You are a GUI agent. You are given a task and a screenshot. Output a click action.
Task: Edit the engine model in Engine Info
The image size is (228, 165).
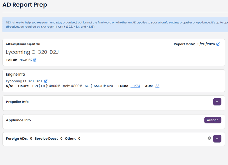click(x=46, y=81)
